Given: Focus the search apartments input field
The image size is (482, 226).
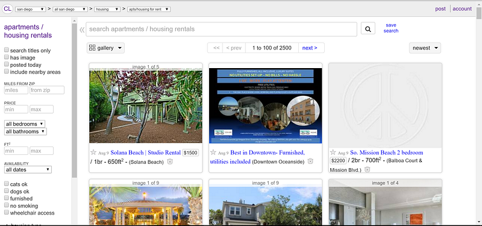Looking at the screenshot, I should pos(221,29).
